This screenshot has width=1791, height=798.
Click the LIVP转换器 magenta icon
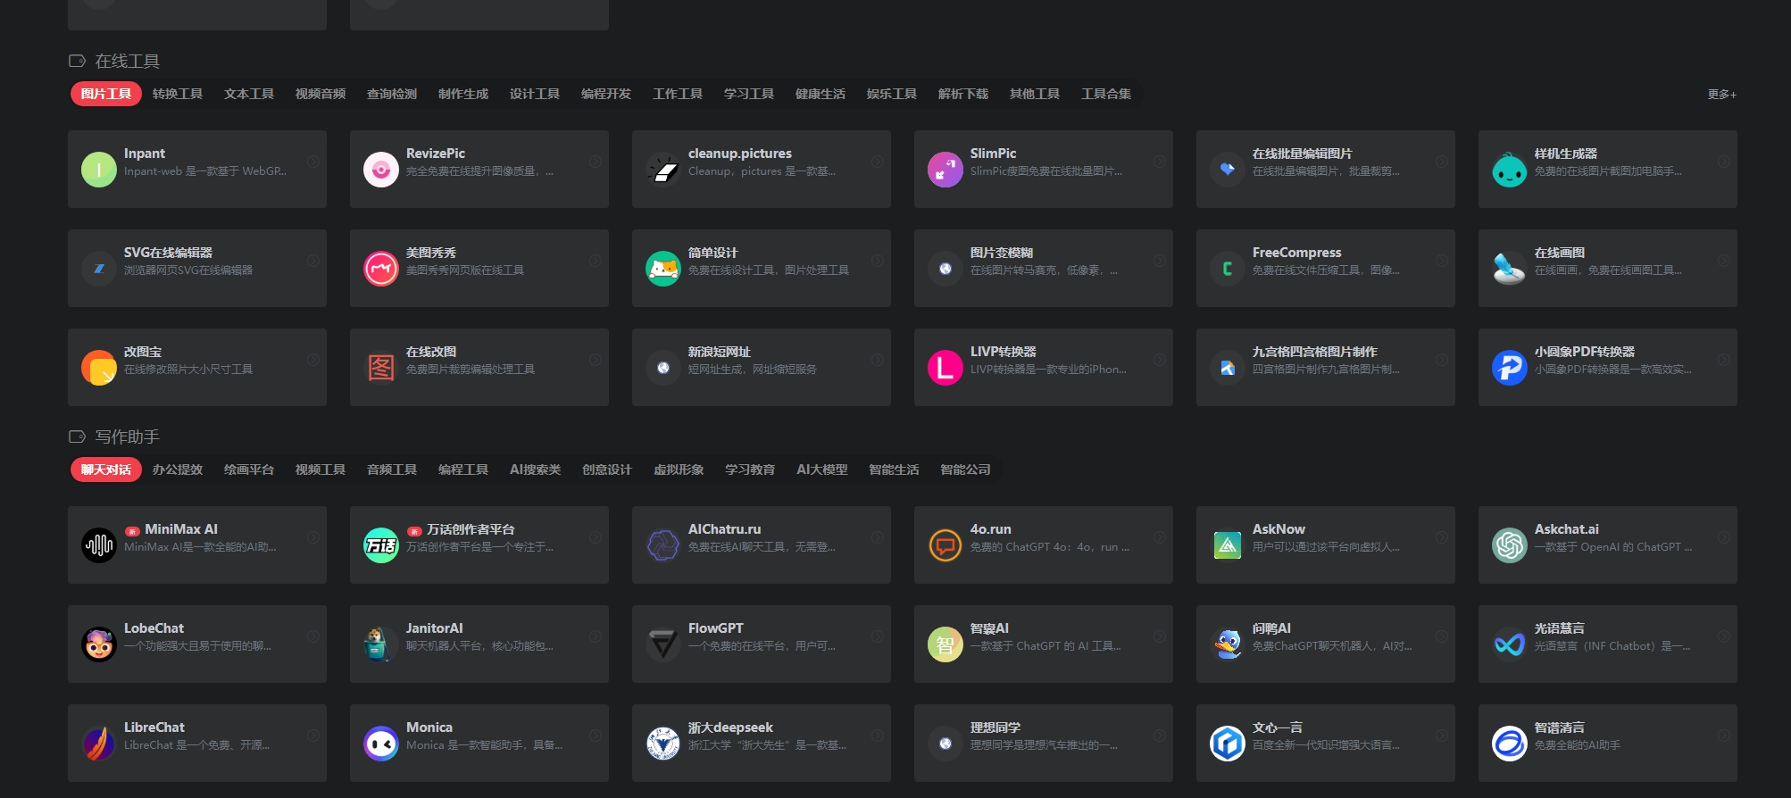coord(945,368)
